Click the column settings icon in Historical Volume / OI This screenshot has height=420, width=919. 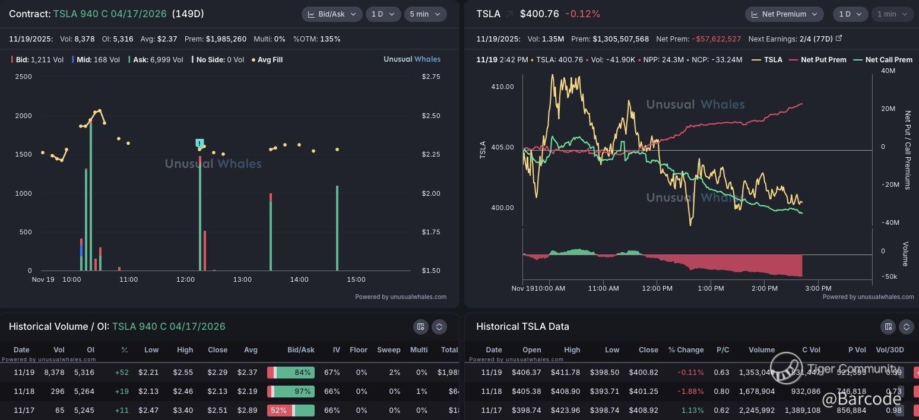click(420, 326)
